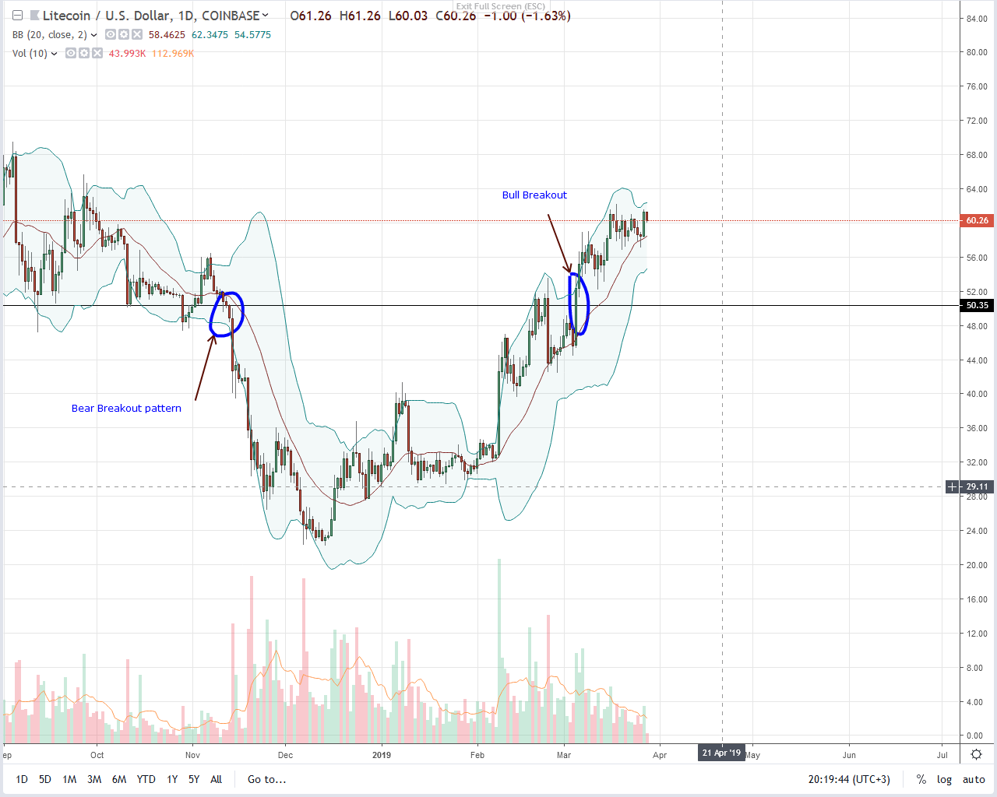Remove the BB indicator with X icon
Viewport: 997px width, 797px height.
[x=137, y=35]
